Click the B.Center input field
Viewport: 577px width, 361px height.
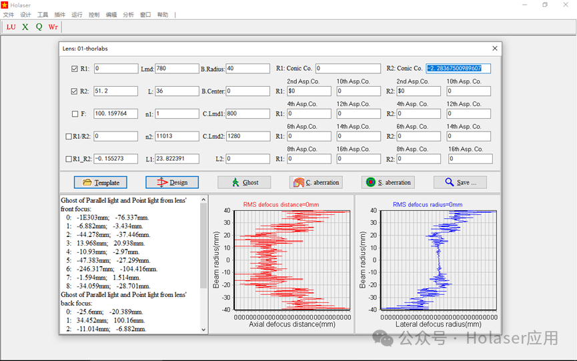[x=247, y=91]
